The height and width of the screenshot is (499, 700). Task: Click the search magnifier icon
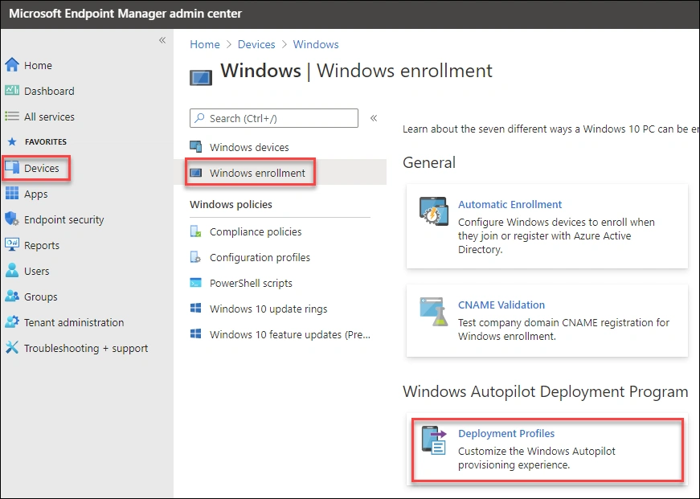click(x=200, y=118)
